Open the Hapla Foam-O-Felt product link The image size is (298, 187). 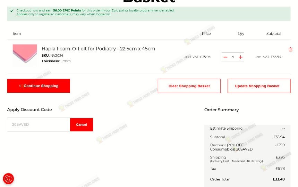click(x=98, y=49)
